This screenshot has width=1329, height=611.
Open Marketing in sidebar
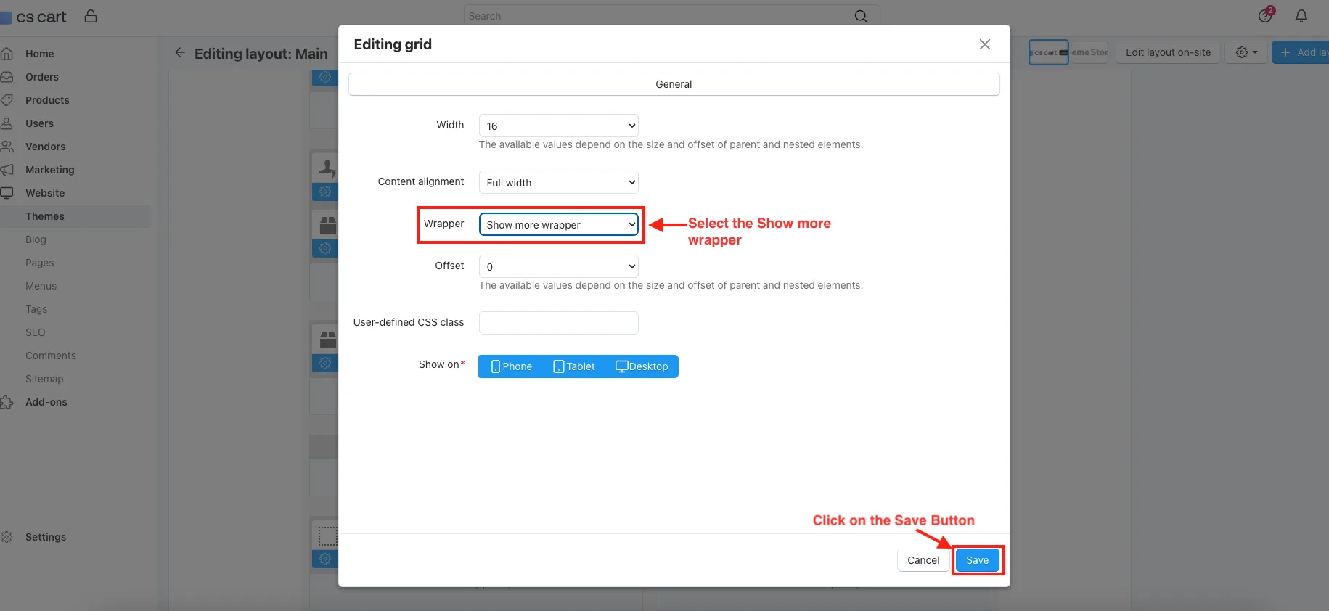[x=49, y=170]
